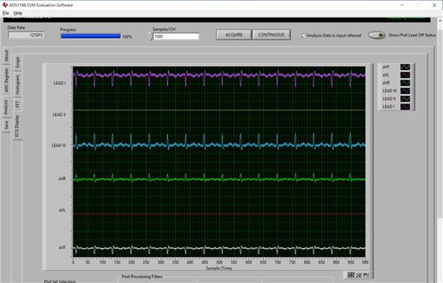443x283 pixels.
Task: Open the aVL plot legend swatch
Action: point(405,75)
